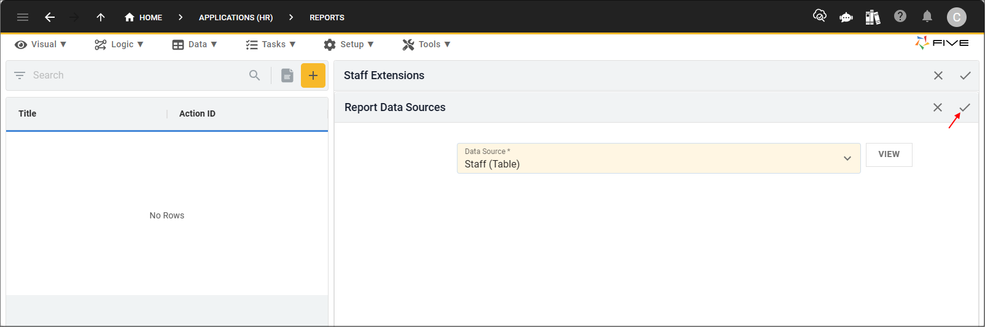
Task: Click the VIEW button
Action: (889, 155)
